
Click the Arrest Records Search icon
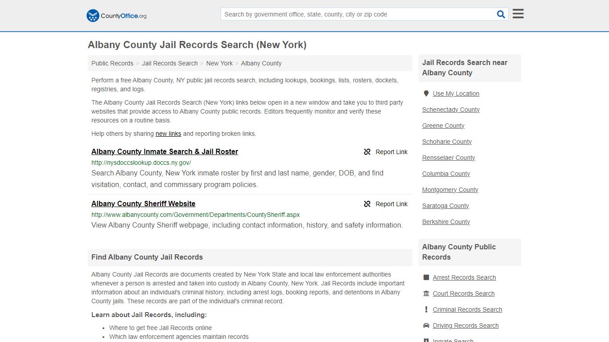click(426, 277)
